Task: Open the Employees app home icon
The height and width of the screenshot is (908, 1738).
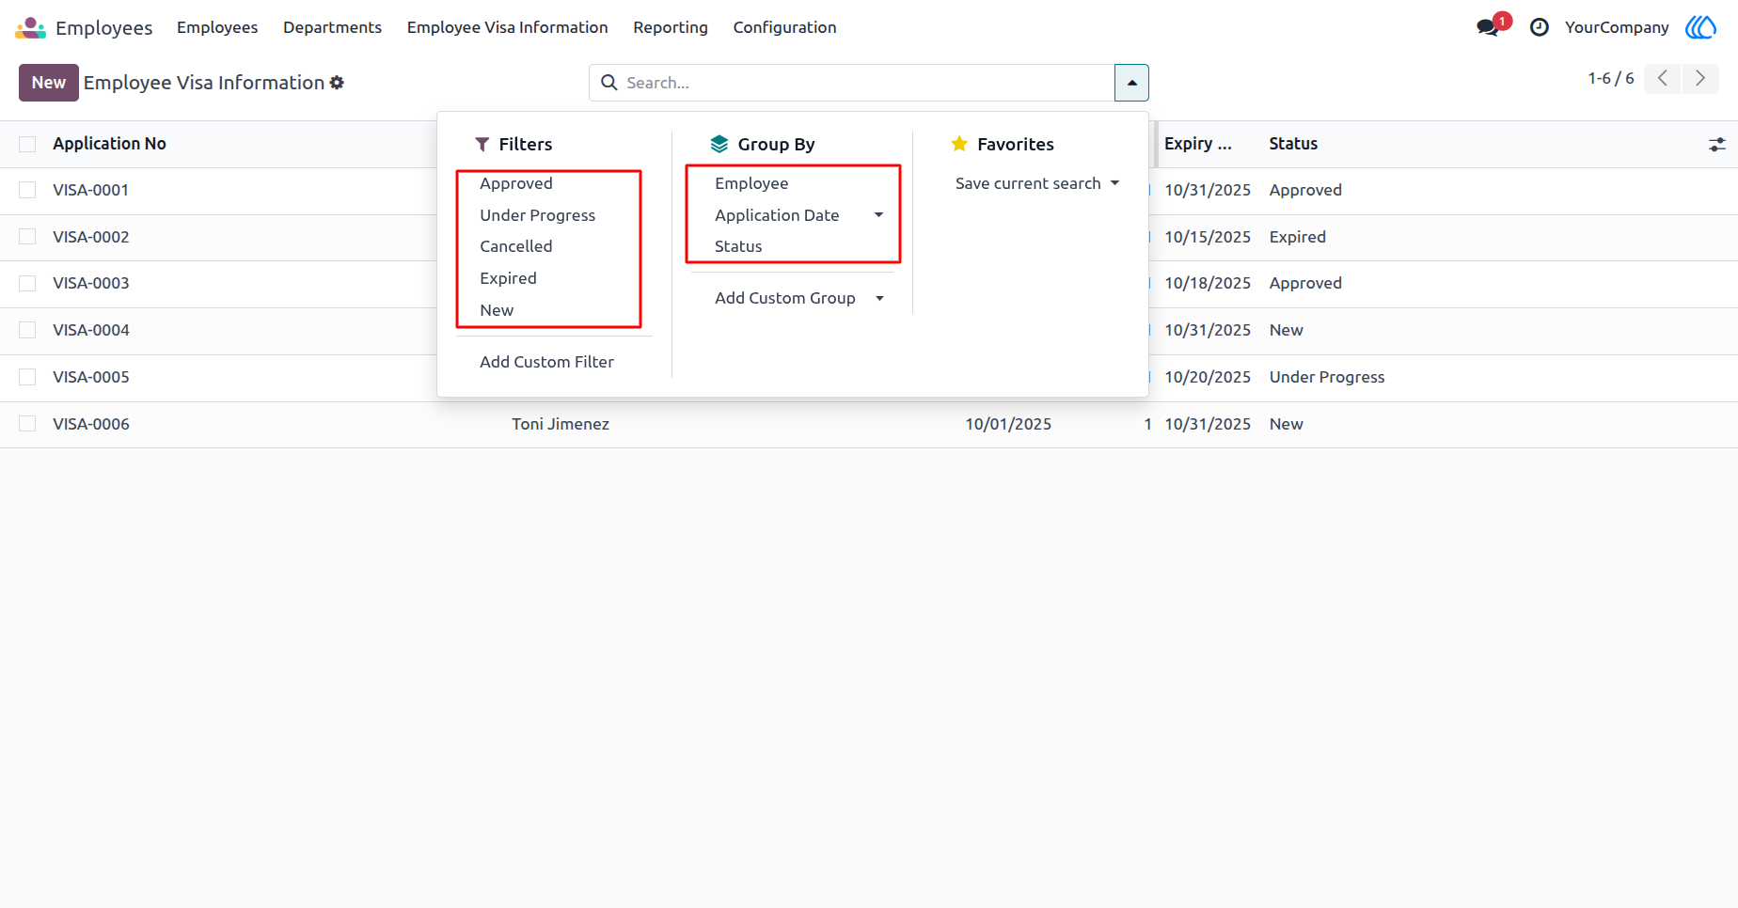Action: click(30, 27)
